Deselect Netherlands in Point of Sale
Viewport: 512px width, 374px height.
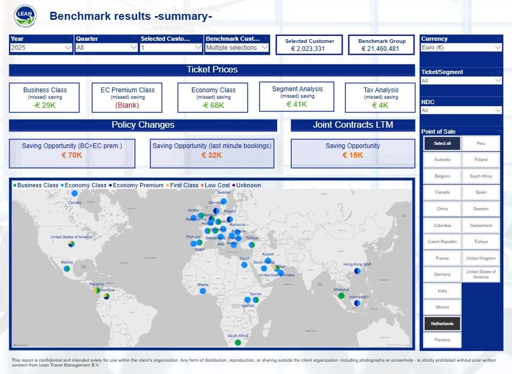tap(442, 324)
